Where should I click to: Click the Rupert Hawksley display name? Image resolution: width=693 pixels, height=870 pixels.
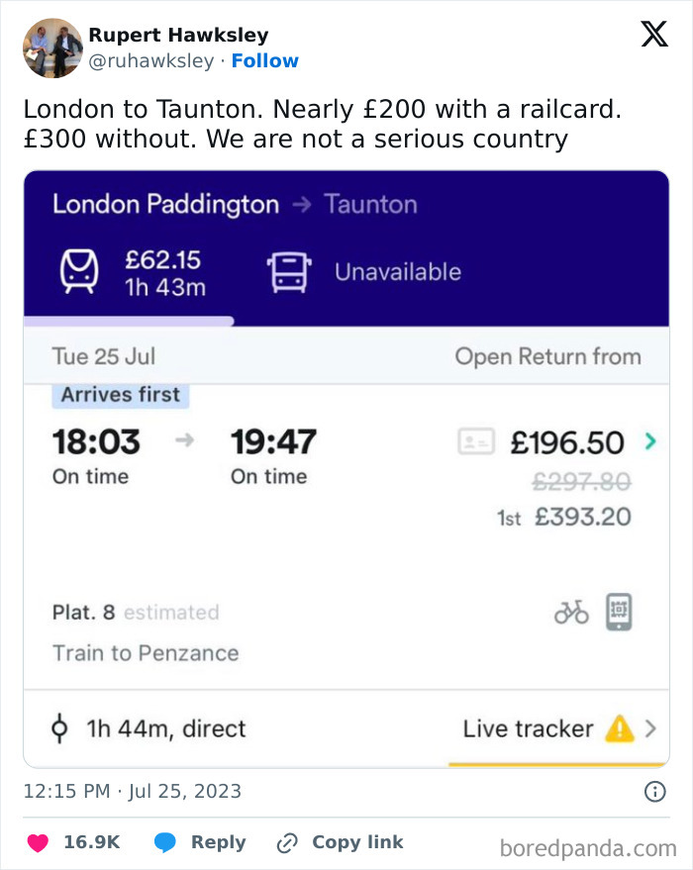click(x=178, y=36)
